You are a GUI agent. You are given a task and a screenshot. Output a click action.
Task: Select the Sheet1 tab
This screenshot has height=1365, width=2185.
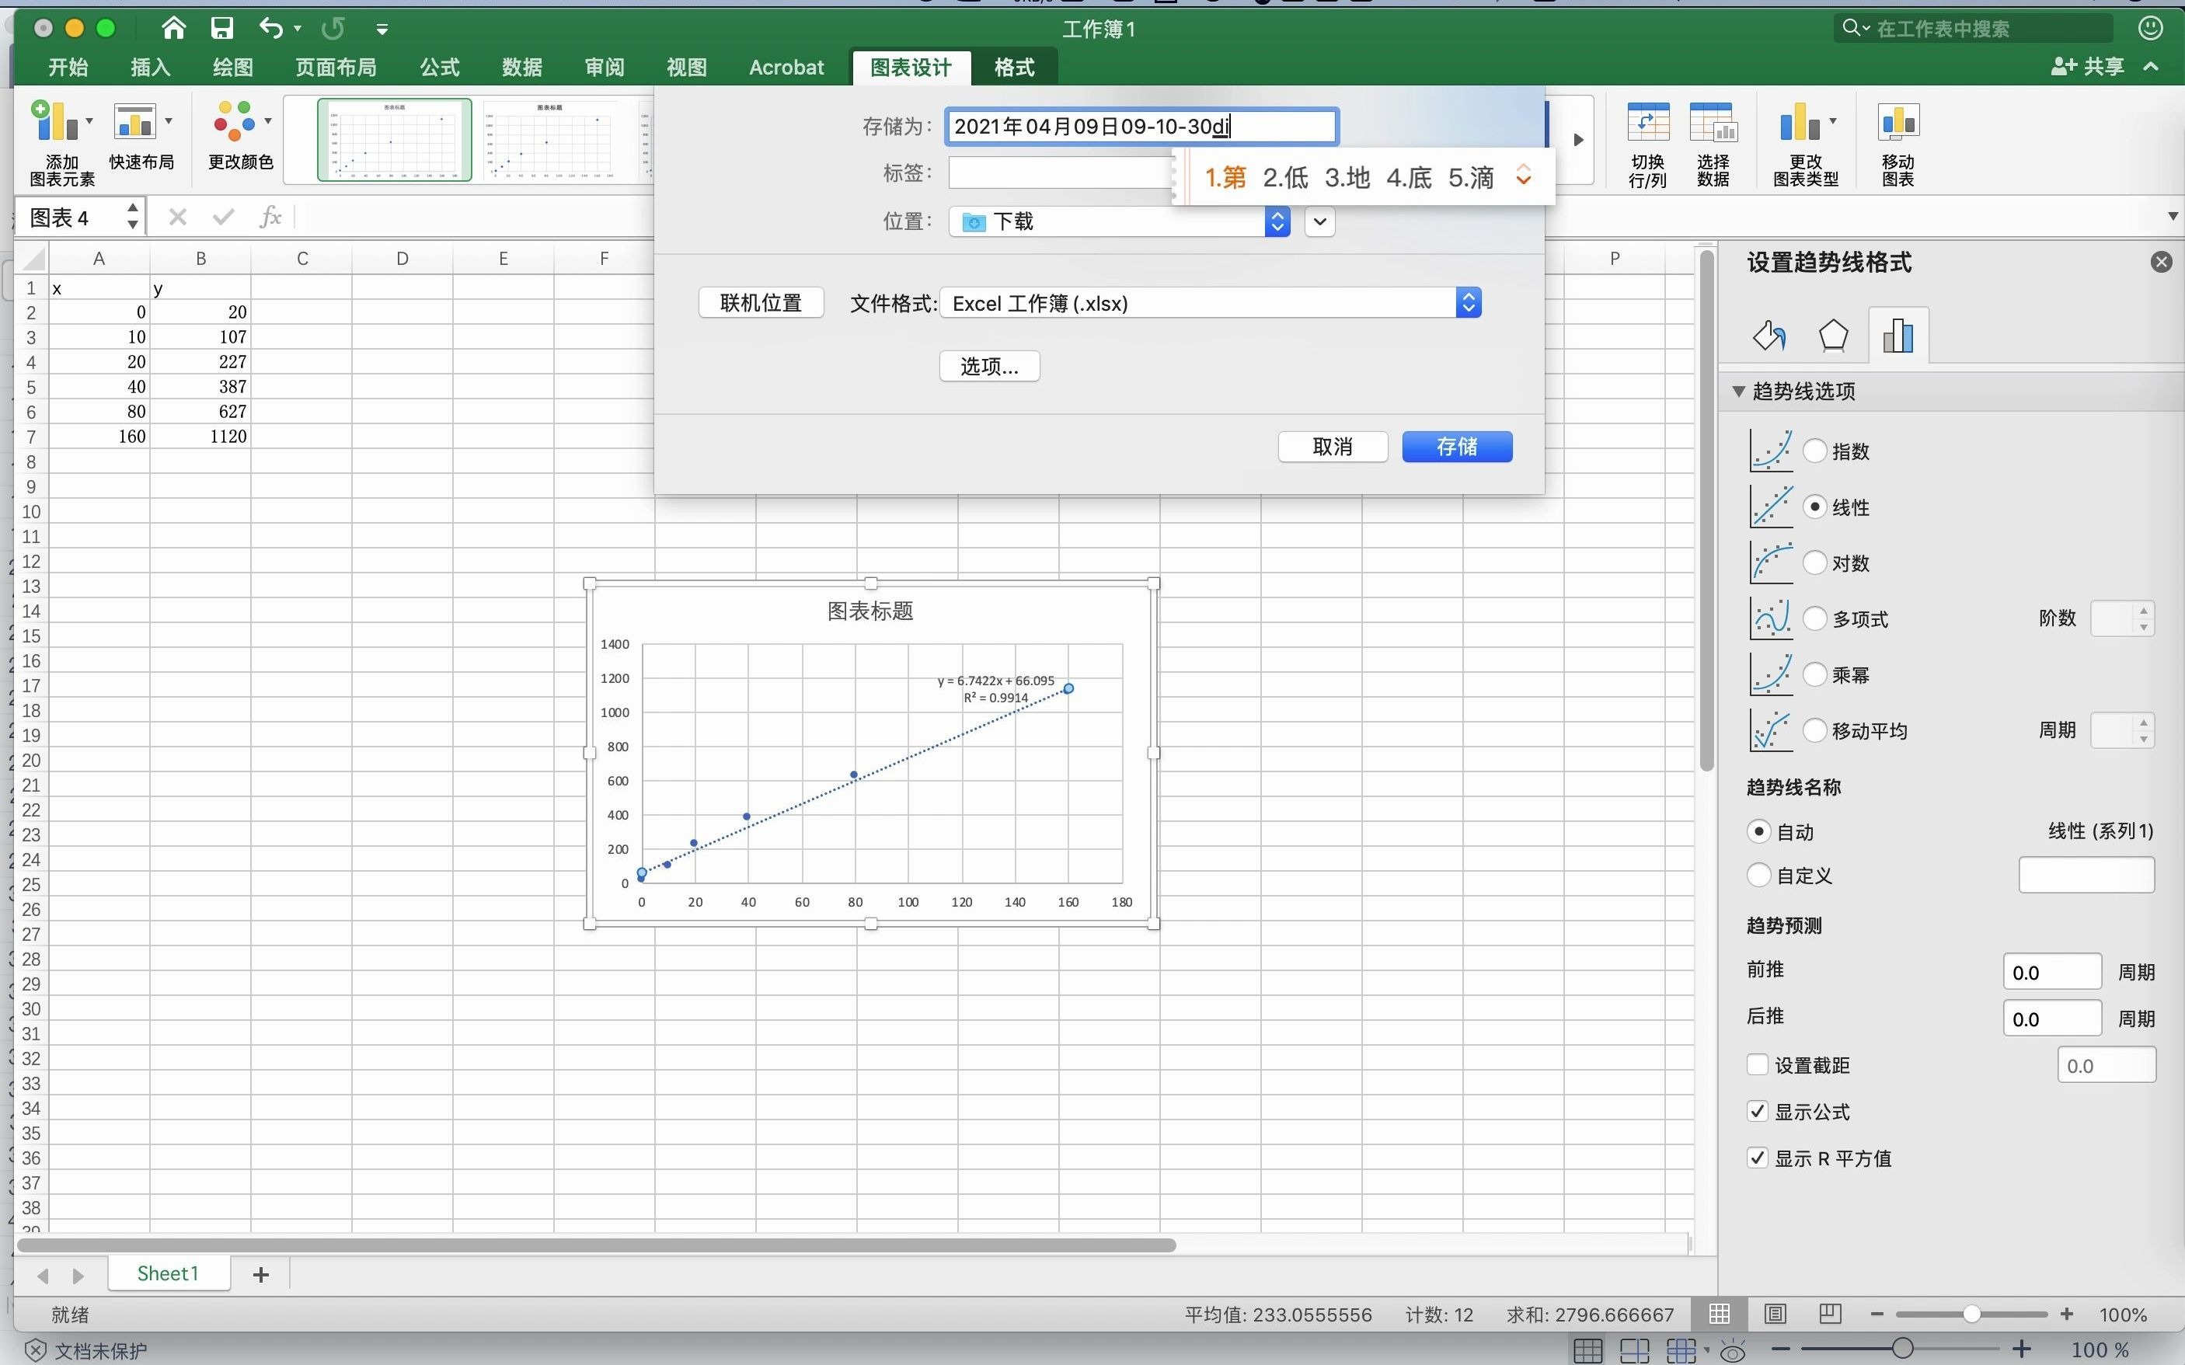pos(168,1273)
